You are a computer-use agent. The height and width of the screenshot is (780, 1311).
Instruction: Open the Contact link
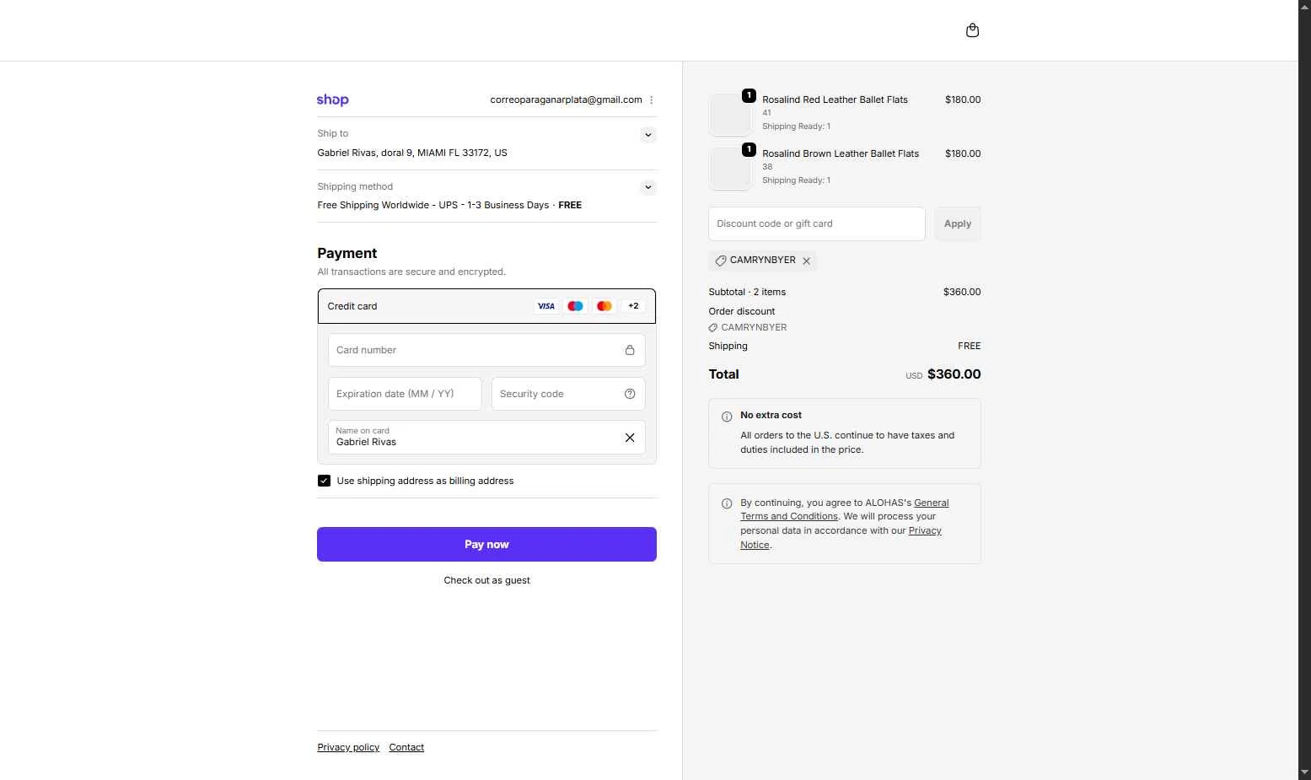[406, 747]
